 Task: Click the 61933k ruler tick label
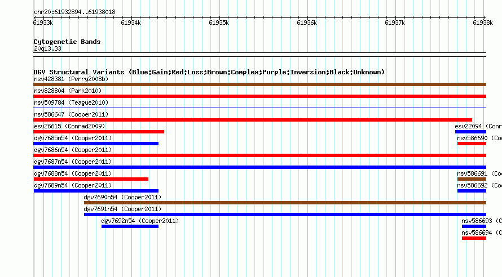[x=43, y=23]
